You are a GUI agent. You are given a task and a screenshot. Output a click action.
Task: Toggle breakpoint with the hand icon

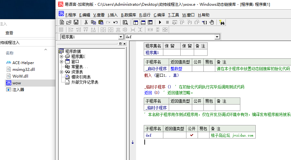coord(212,22)
